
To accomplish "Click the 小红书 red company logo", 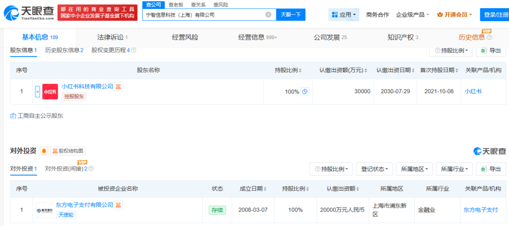I will (x=50, y=91).
